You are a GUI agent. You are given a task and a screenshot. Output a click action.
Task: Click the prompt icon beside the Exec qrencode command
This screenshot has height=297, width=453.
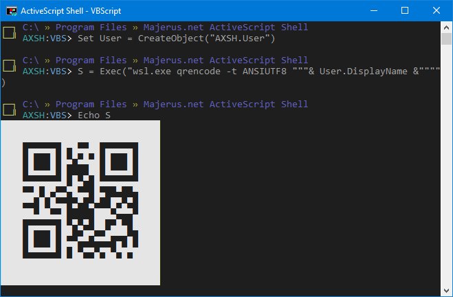click(x=9, y=65)
